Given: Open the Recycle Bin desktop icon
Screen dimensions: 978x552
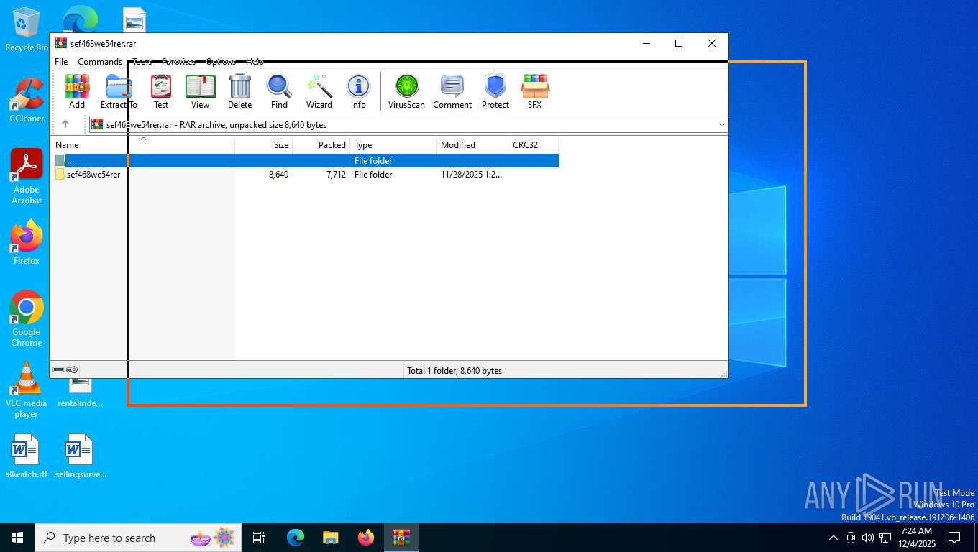Looking at the screenshot, I should click(x=26, y=29).
